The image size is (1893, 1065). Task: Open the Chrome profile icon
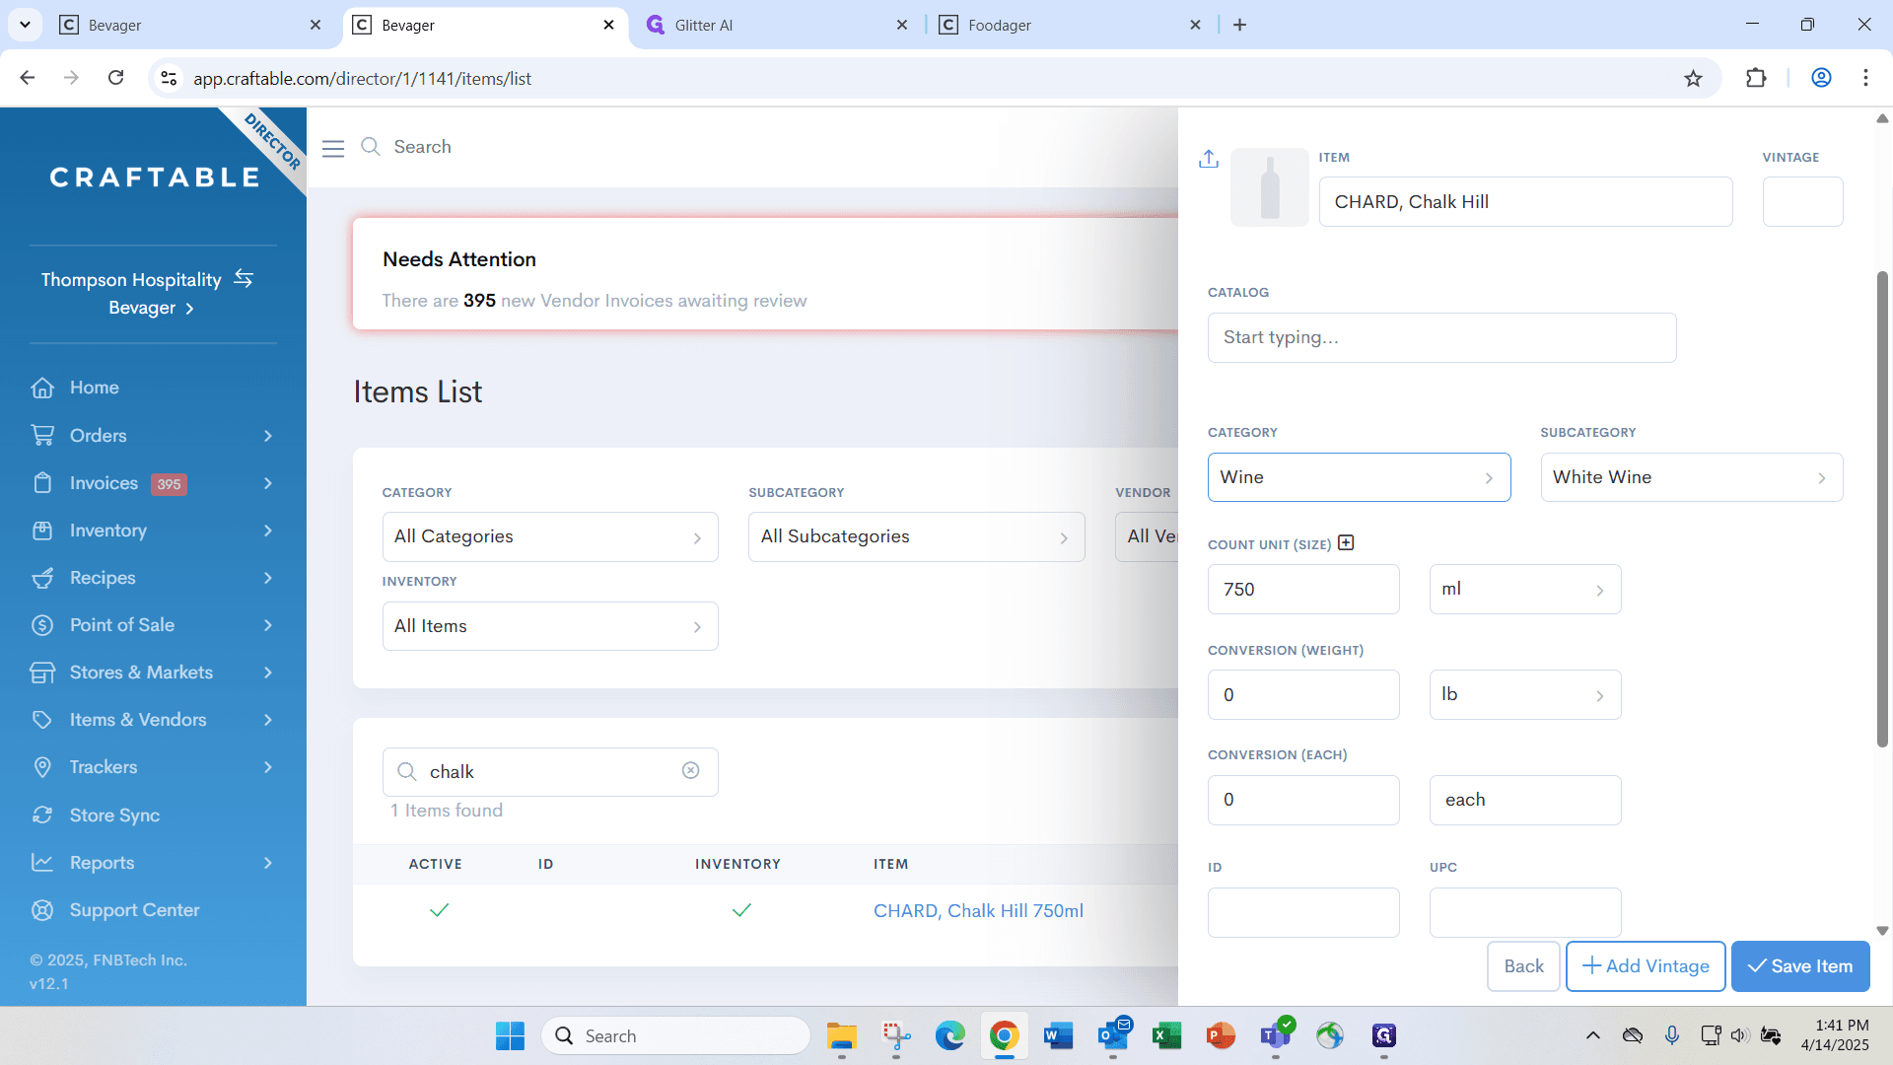pyautogui.click(x=1821, y=78)
